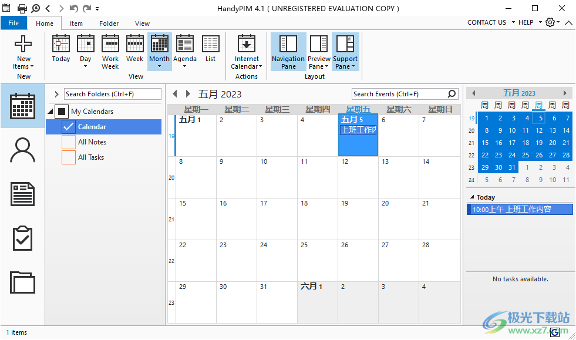Open the Folder ribbon tab

(x=109, y=23)
